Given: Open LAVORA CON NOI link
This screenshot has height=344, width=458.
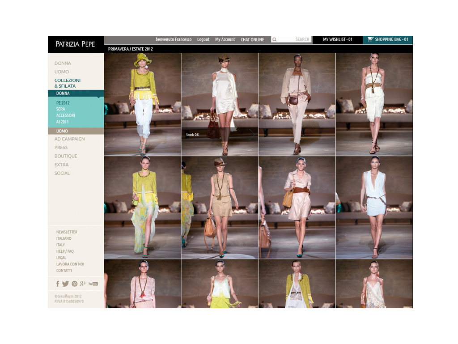Looking at the screenshot, I should 70,264.
